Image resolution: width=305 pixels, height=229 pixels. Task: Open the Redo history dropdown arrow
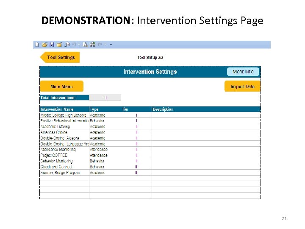click(105, 45)
